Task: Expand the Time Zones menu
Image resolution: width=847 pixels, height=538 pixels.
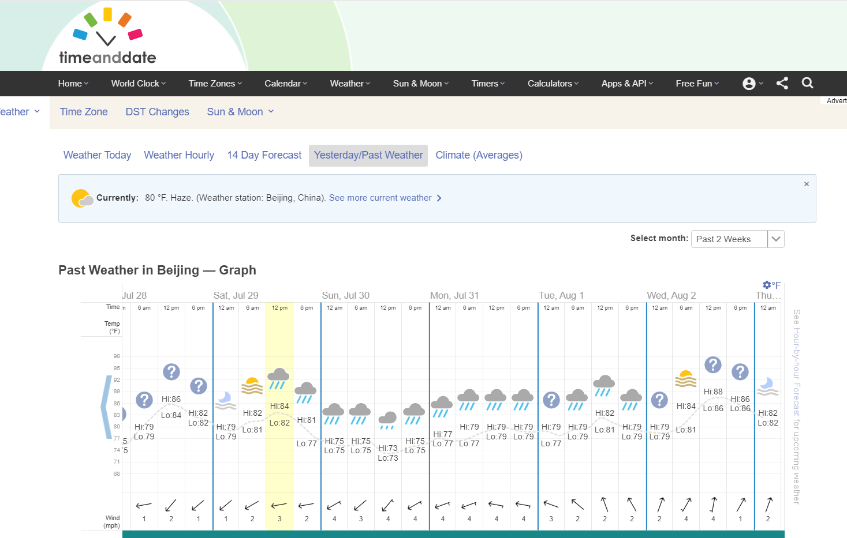Action: [215, 84]
